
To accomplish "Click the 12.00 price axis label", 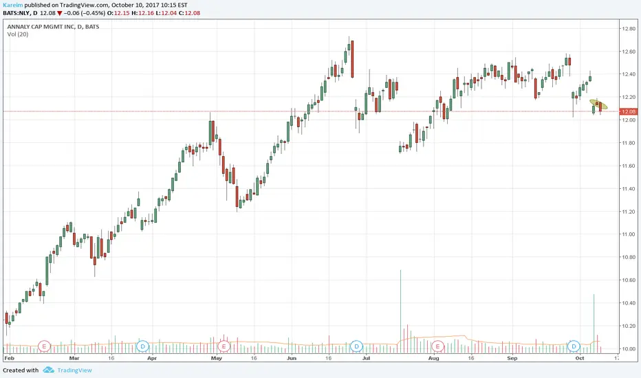I will pyautogui.click(x=629, y=120).
